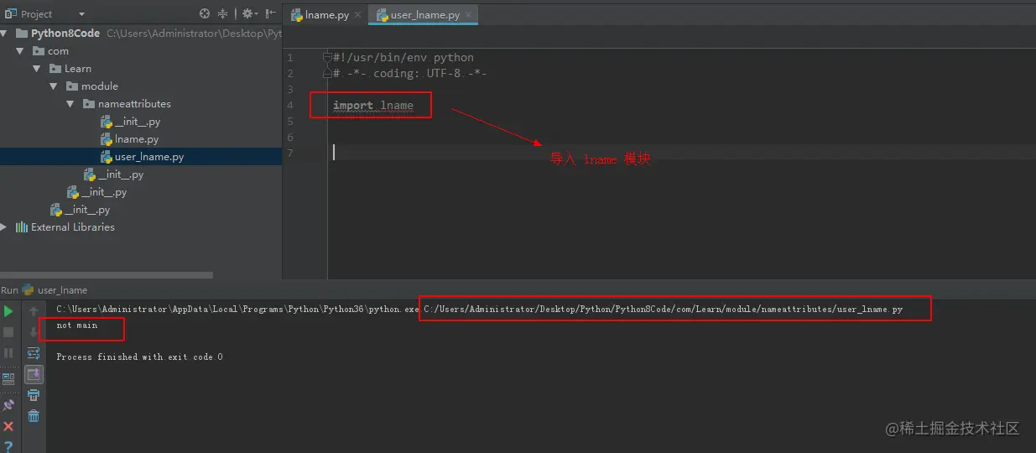Rerun user_lname with the green play icon
The width and height of the screenshot is (1036, 453).
(x=8, y=311)
